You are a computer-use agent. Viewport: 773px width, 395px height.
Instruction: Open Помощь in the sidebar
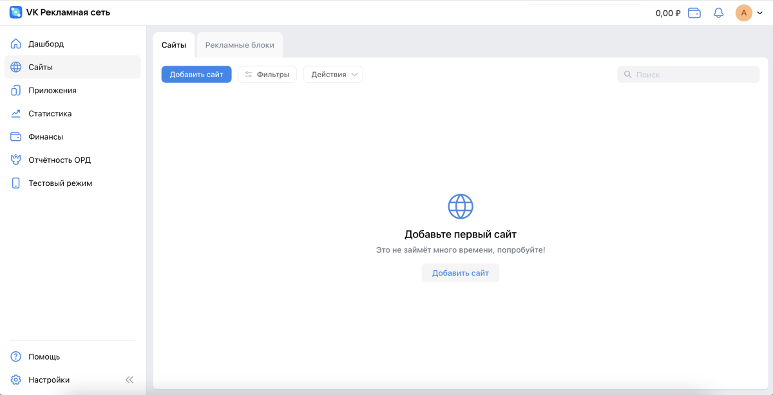(73, 357)
